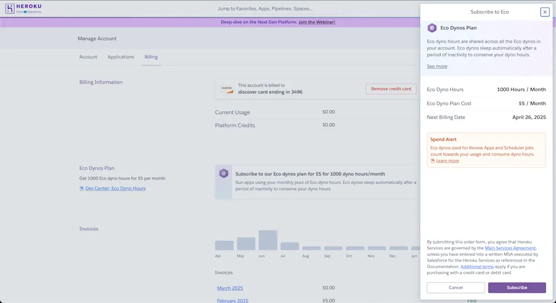The width and height of the screenshot is (556, 303).
Task: Open the Join the Webinar link
Action: [x=317, y=22]
